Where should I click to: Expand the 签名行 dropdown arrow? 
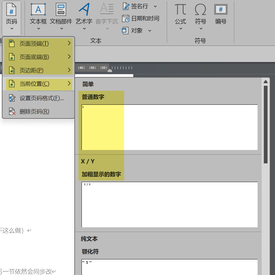(x=155, y=7)
